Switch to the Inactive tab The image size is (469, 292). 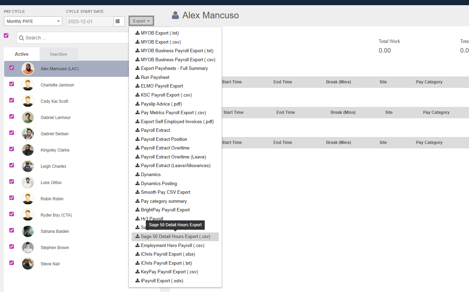[59, 54]
